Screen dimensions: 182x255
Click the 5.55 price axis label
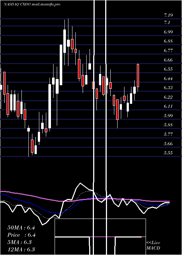coord(168,153)
